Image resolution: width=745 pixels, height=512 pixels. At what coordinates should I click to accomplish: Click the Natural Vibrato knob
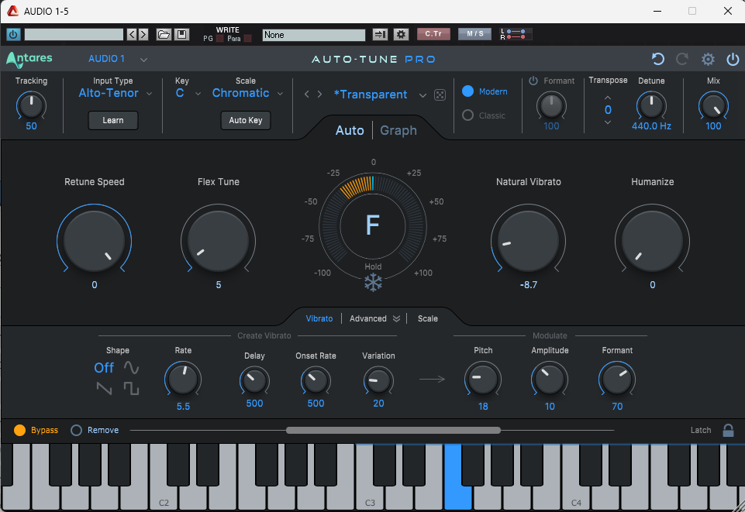pos(529,241)
